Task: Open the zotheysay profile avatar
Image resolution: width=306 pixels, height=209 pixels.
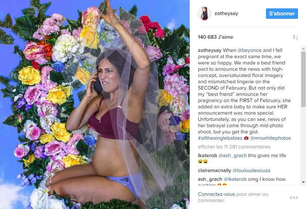Action: point(204,14)
